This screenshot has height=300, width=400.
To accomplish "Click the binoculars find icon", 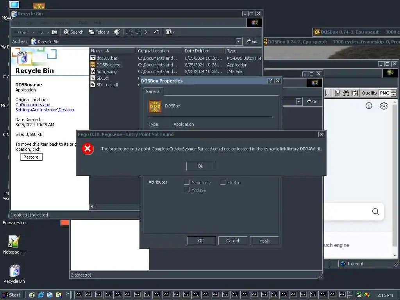I will point(346,93).
